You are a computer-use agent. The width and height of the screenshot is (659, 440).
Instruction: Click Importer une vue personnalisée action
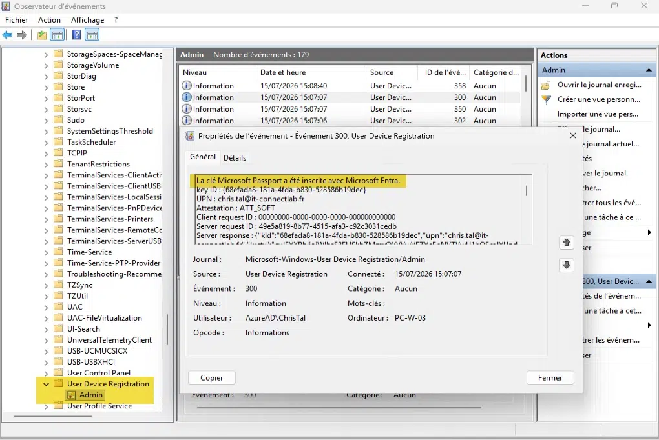point(598,114)
